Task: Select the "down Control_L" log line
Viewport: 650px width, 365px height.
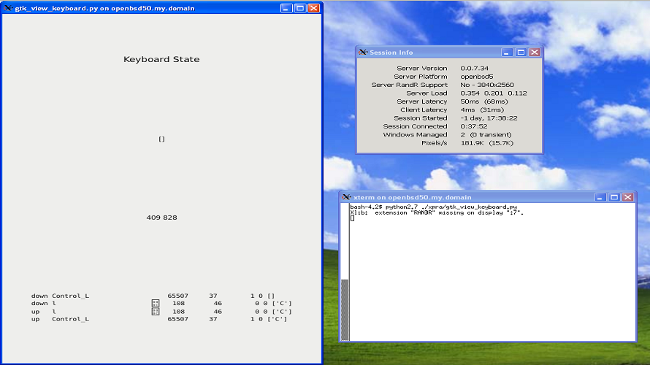Action: 60,296
